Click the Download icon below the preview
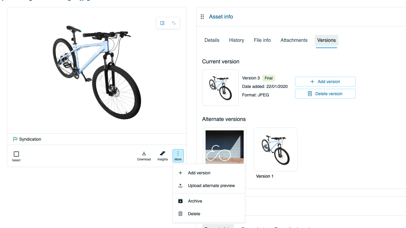This screenshot has width=406, height=228. [x=144, y=156]
